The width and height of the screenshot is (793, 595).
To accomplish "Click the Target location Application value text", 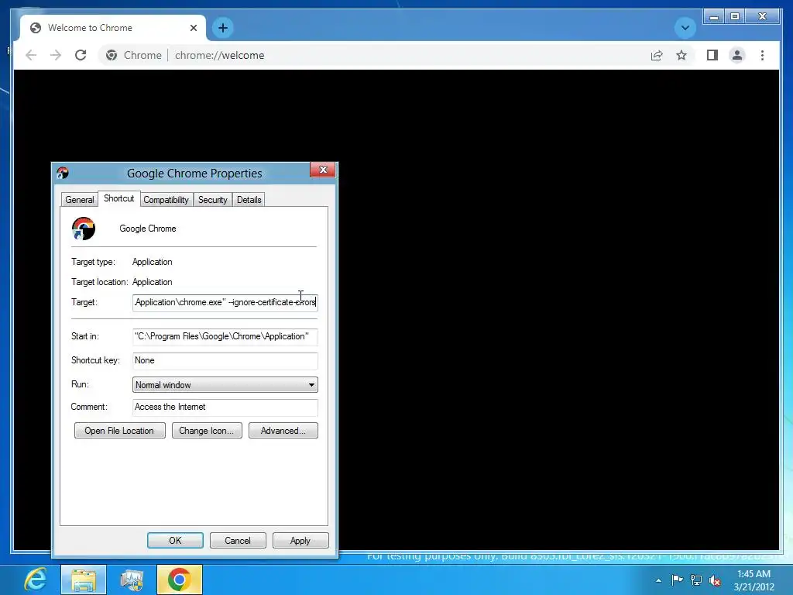I will coord(153,282).
